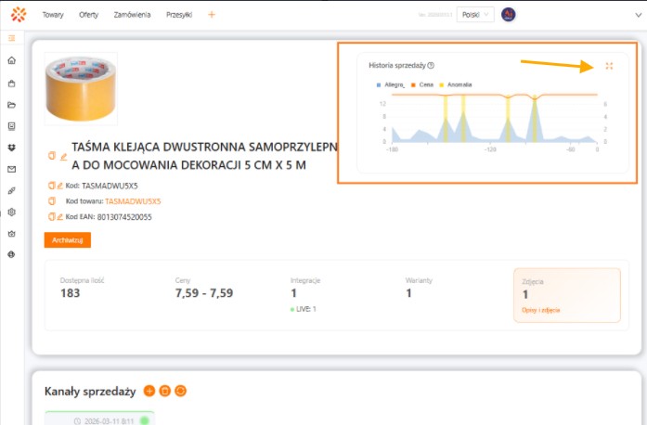Viewport: 647px width, 425px height.
Task: Open the TASMADWU5X5 product code link
Action: pos(133,200)
